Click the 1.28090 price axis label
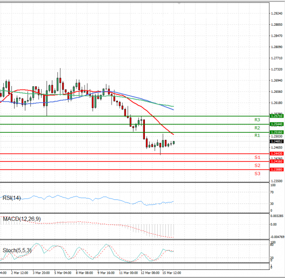Image resolution: width=285 pixels, height=278 pixels. [x=276, y=47]
